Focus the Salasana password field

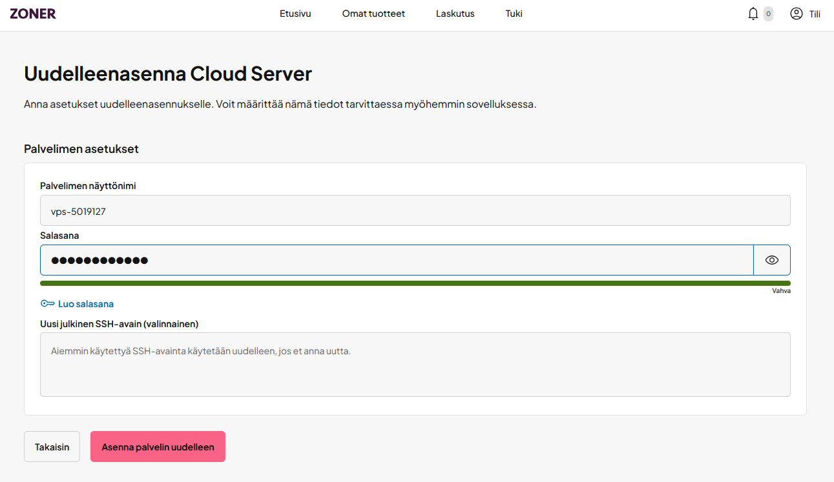(397, 260)
